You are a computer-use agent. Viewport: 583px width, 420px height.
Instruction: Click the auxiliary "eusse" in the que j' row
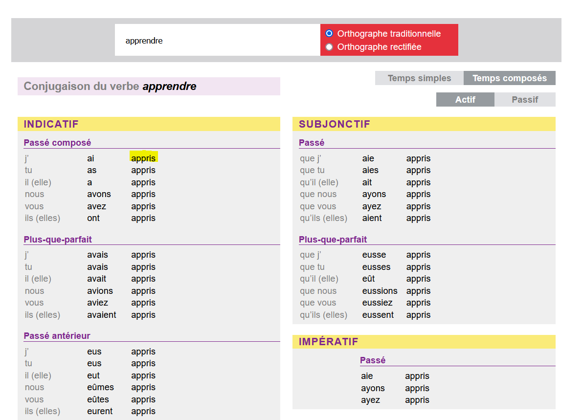coord(374,255)
